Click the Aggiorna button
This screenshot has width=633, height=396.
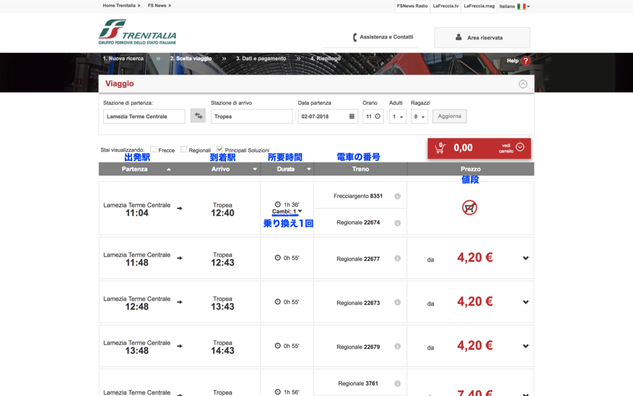(x=449, y=116)
